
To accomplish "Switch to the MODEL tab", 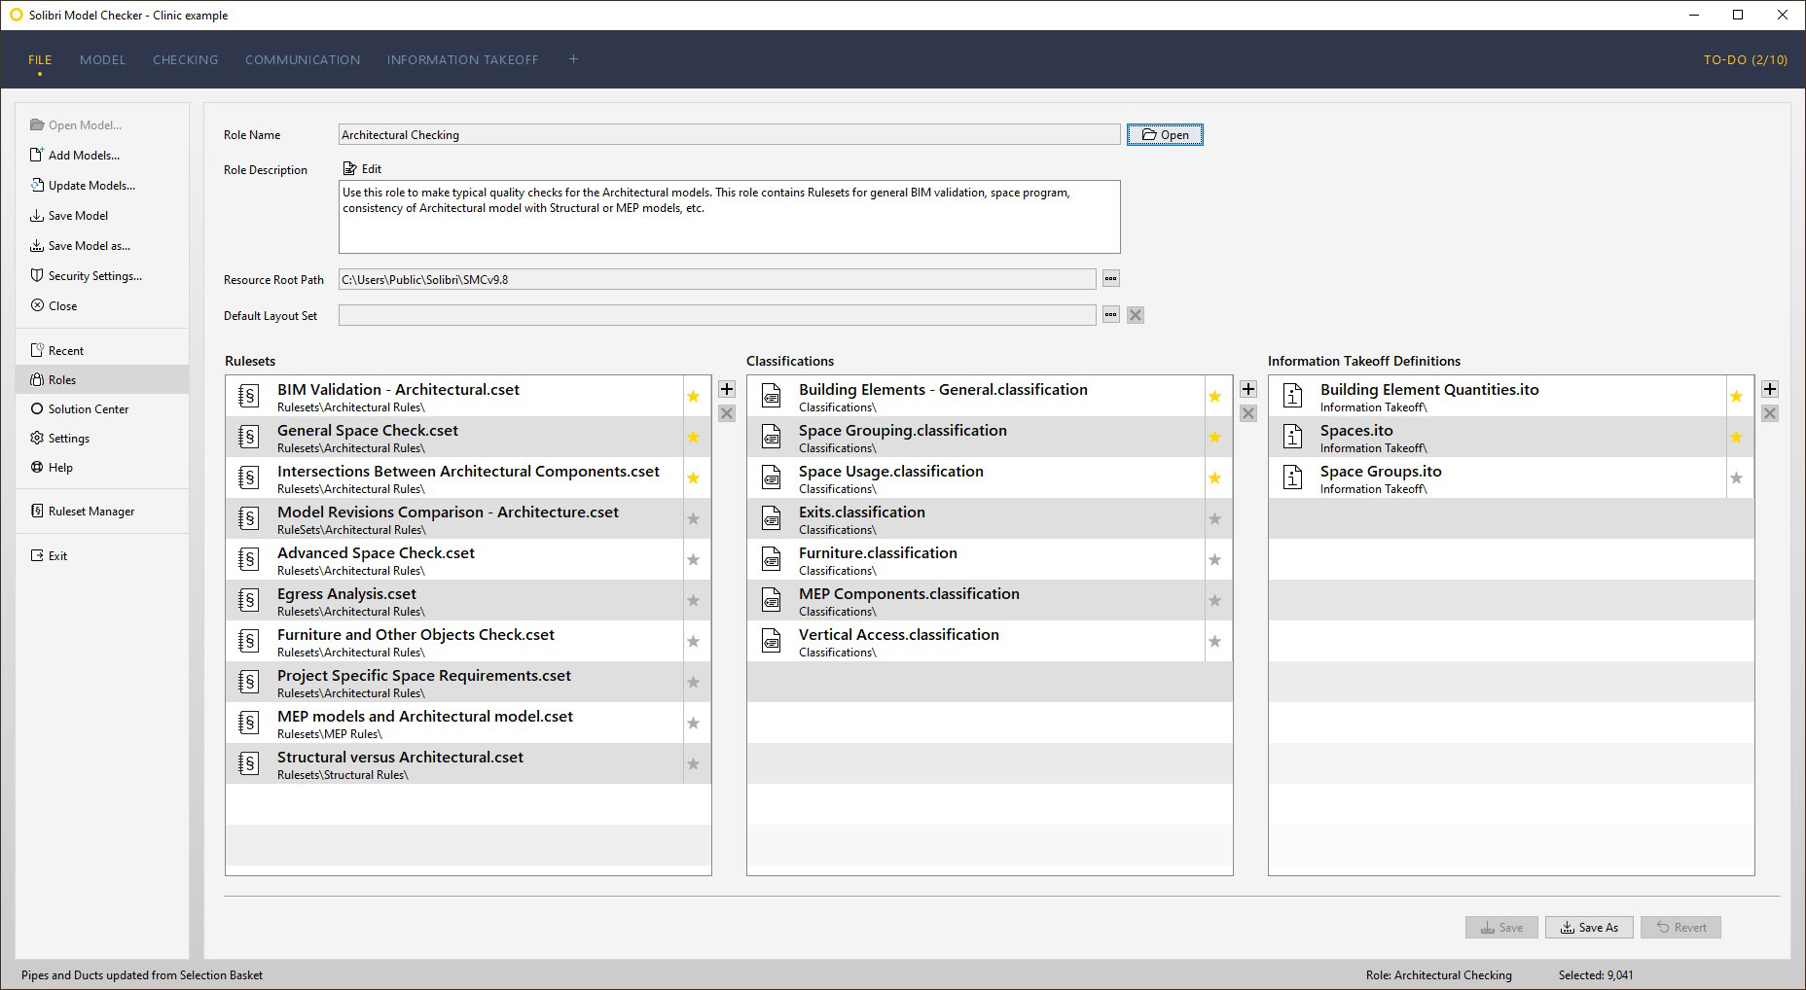I will 102,59.
